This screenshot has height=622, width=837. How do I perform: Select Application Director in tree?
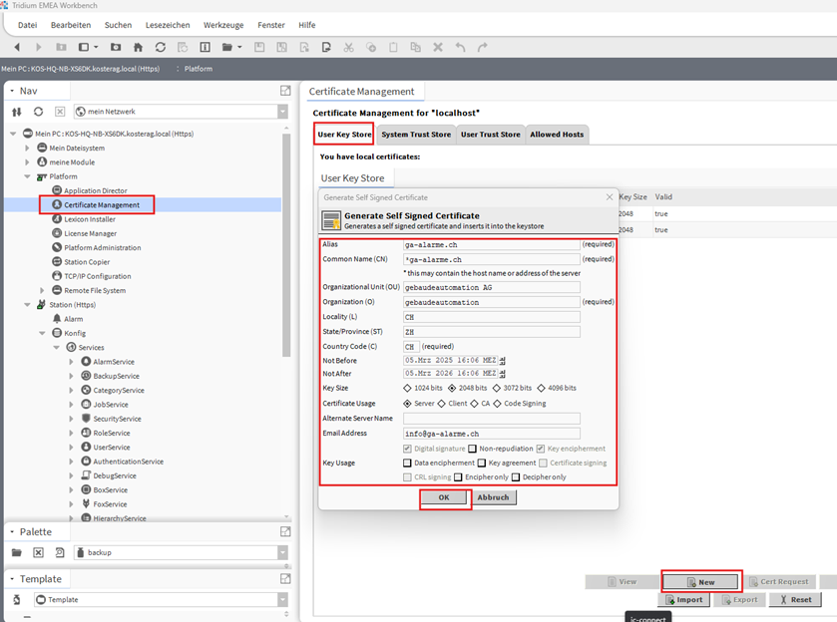[x=96, y=190]
